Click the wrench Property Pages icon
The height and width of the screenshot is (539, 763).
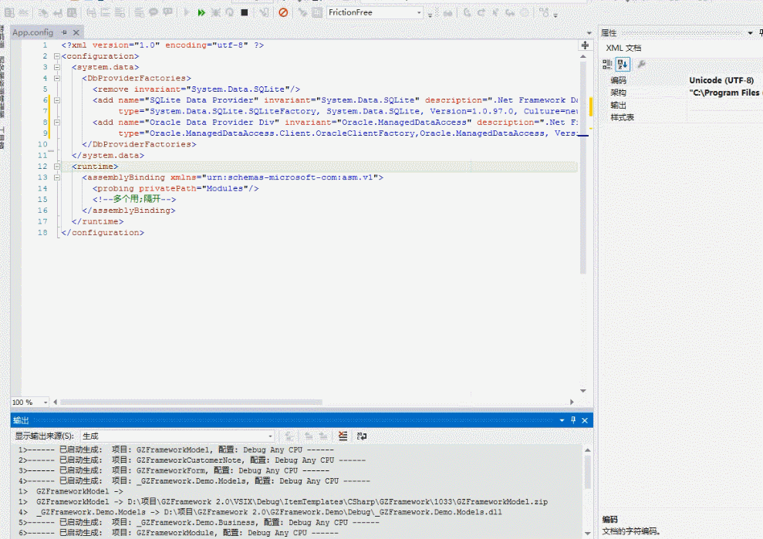641,64
